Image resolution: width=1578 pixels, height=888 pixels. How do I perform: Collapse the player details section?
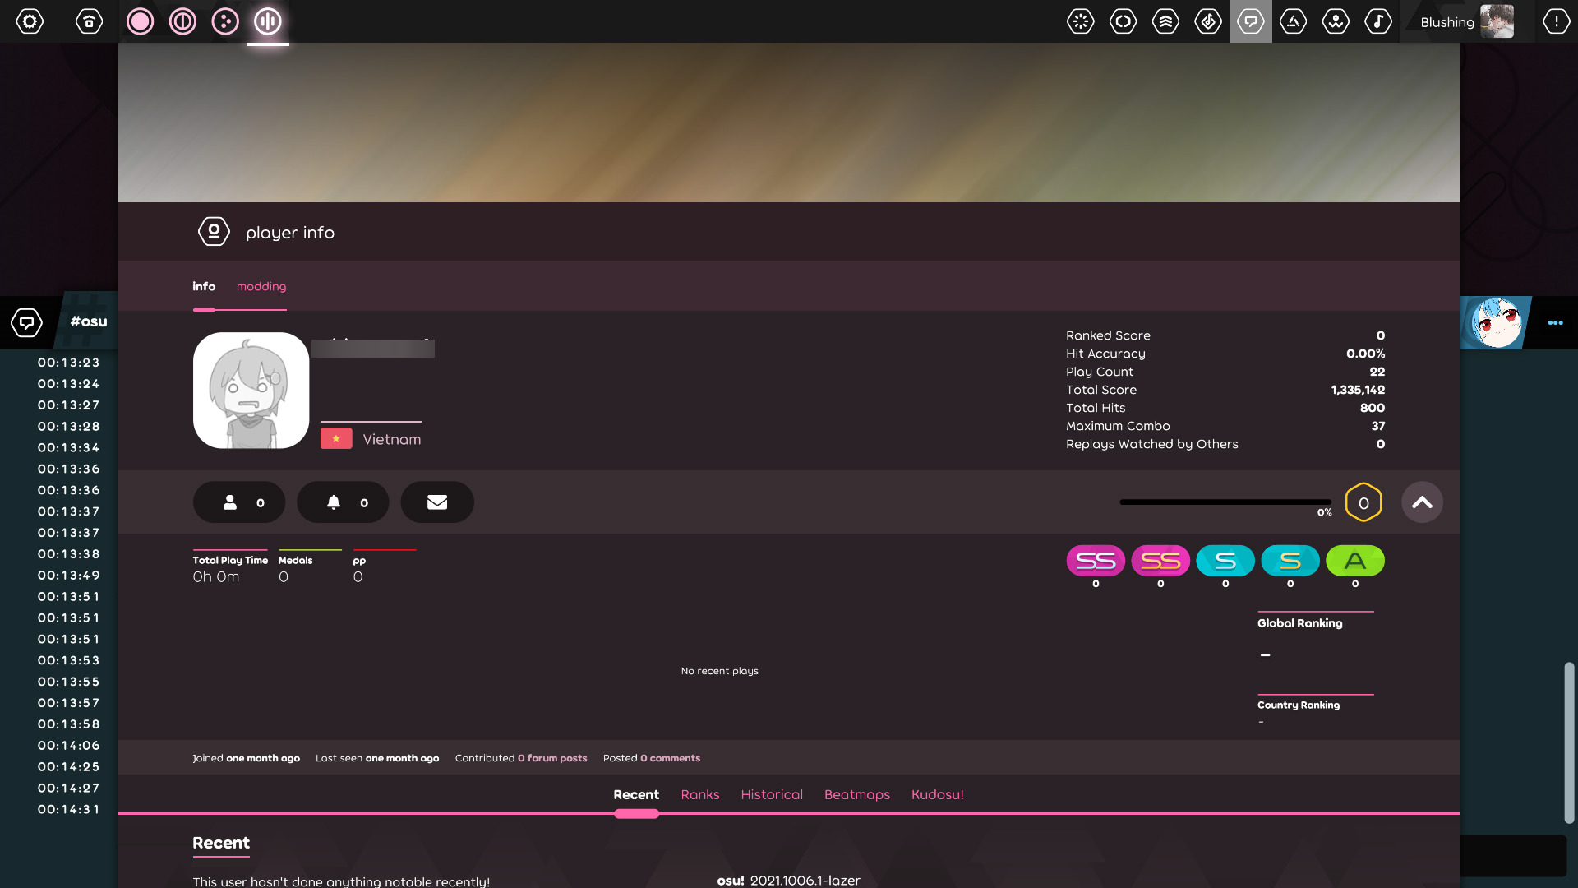[x=1423, y=502]
